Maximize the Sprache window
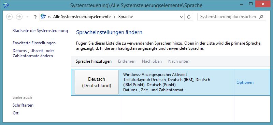 point(251,4)
